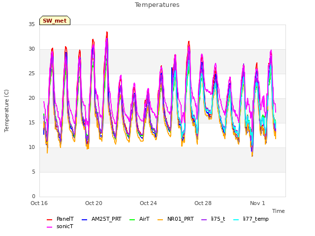This screenshot has width=315, height=236.
Task: Select the NR01_PRT legend label
Action: point(181,219)
